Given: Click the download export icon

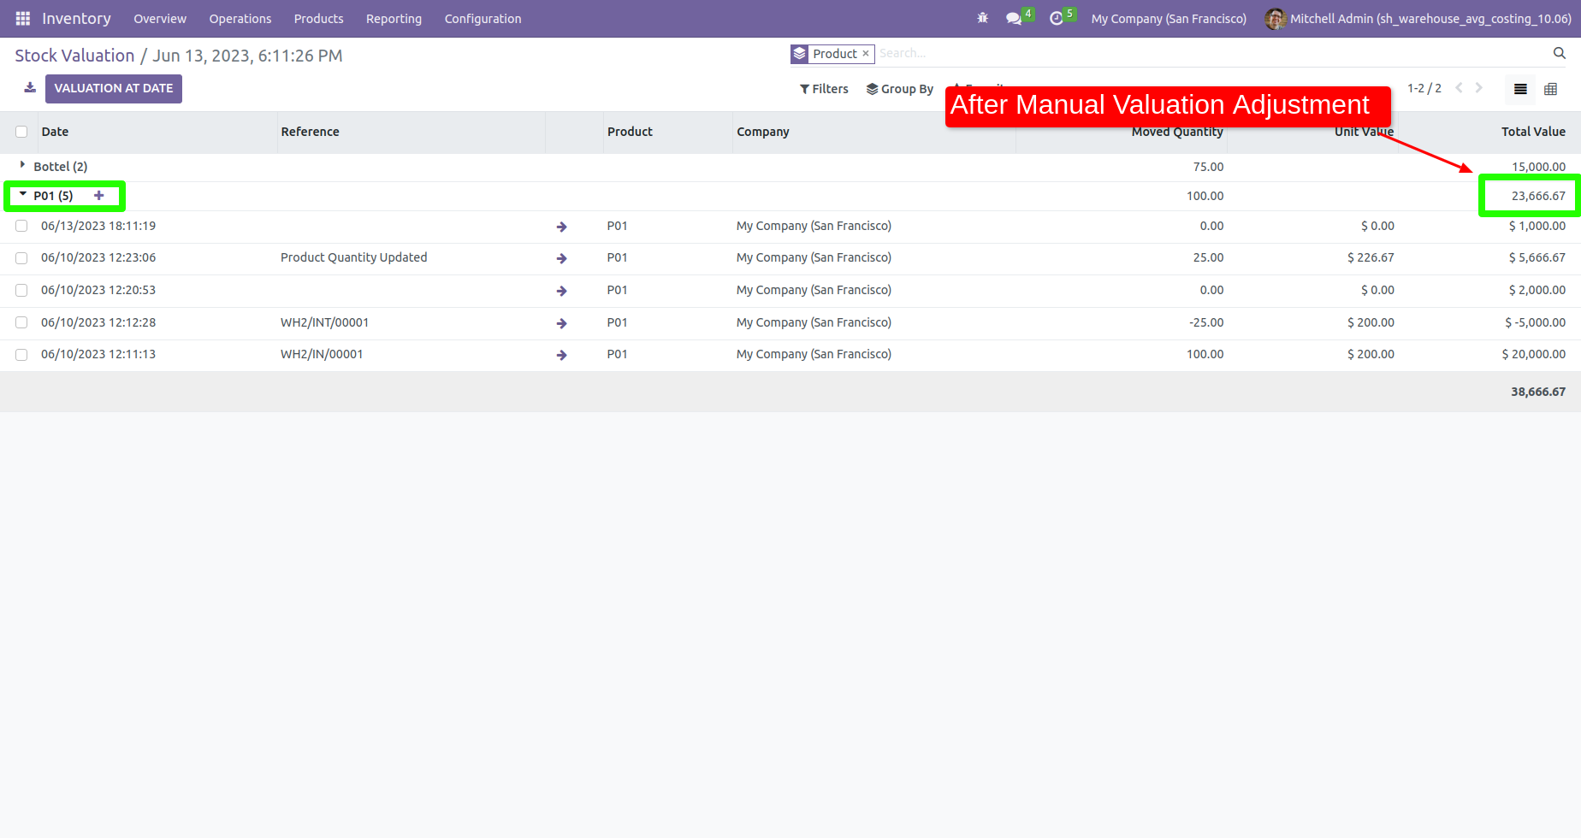Looking at the screenshot, I should (30, 88).
